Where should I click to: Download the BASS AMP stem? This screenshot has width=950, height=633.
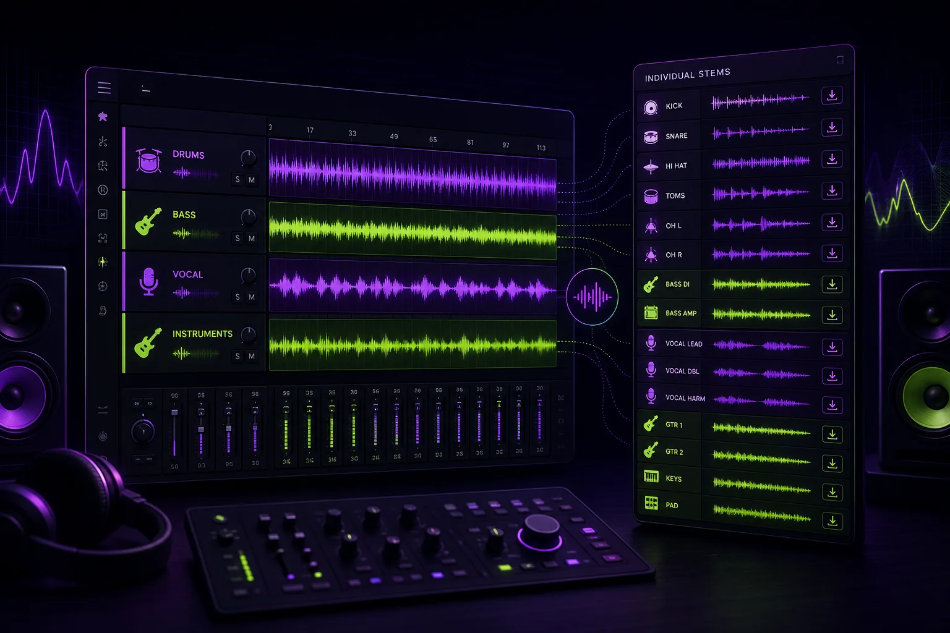point(832,315)
